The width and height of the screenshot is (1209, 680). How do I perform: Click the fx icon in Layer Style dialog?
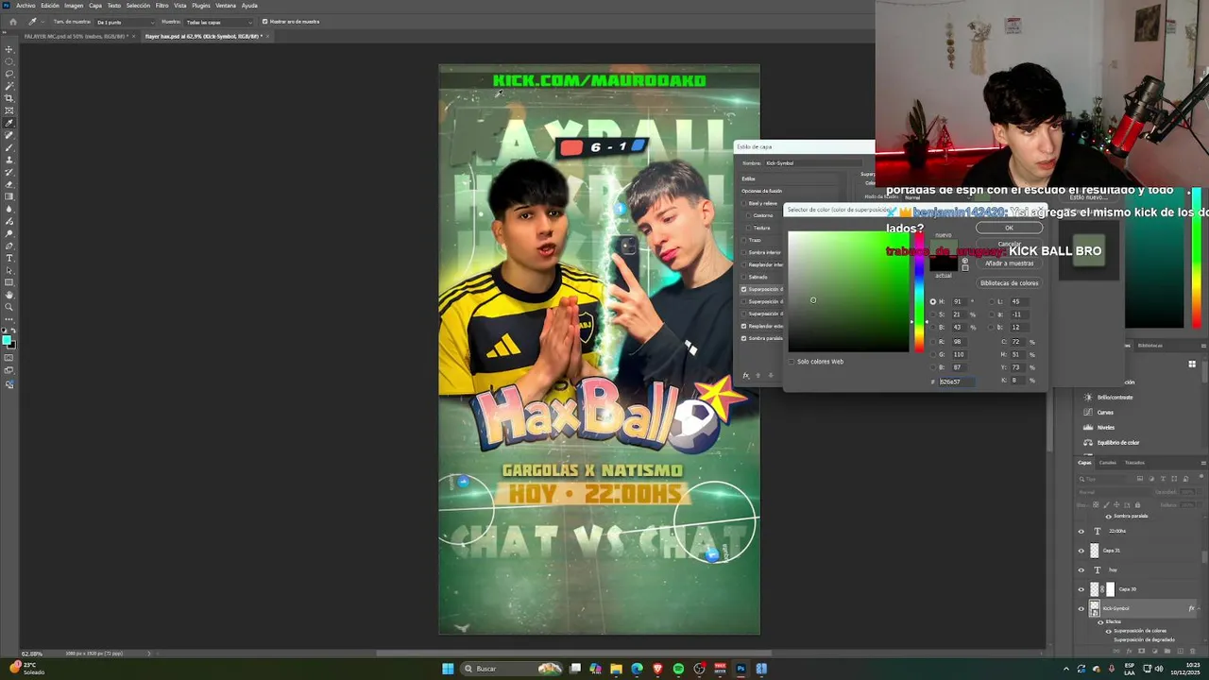point(745,375)
